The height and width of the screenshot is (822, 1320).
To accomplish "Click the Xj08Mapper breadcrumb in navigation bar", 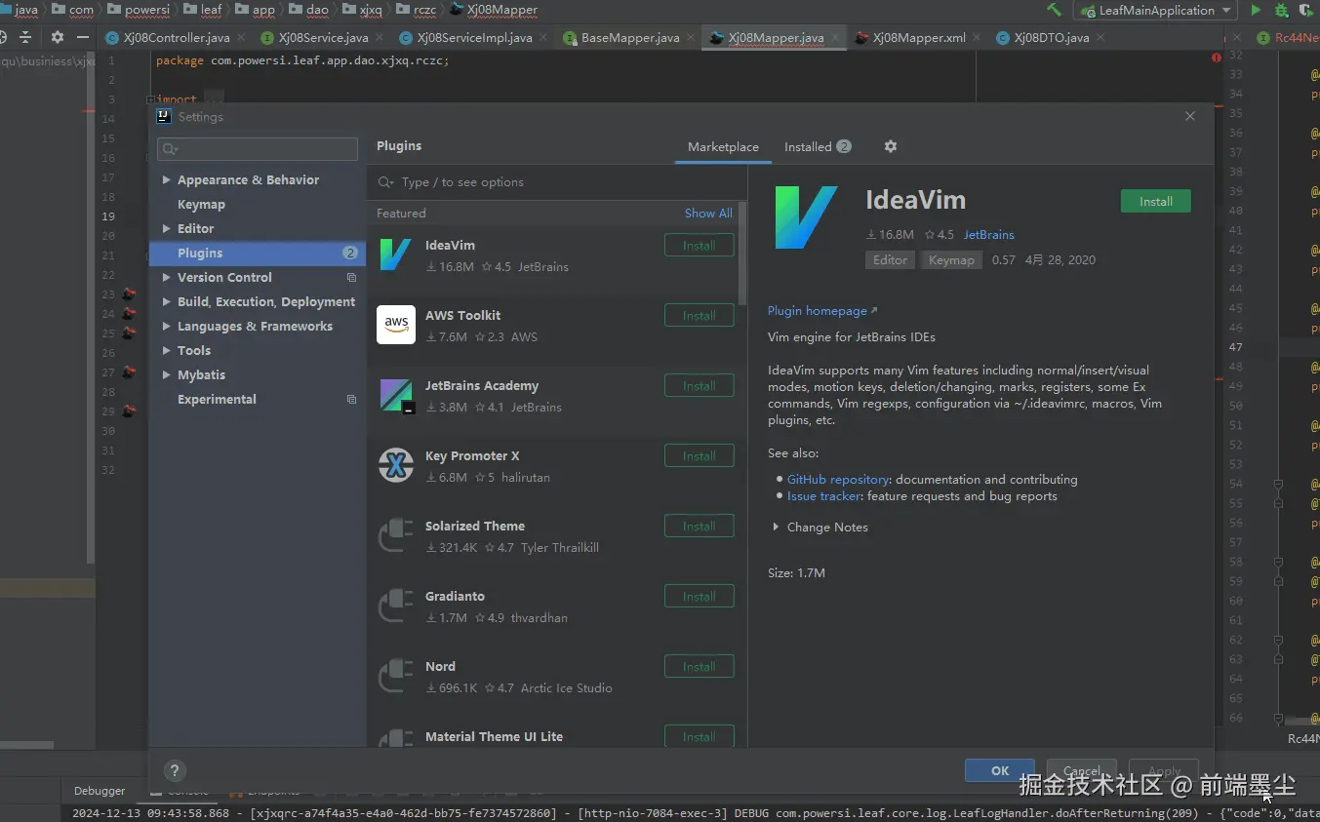I will [494, 10].
